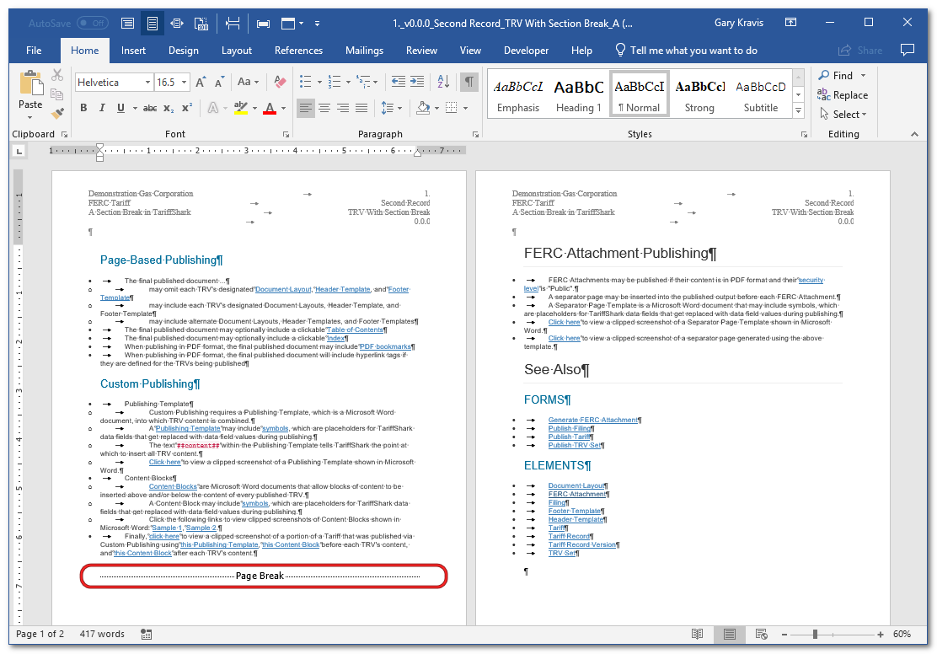Apply superscript formatting
The image size is (937, 654).
tap(187, 108)
